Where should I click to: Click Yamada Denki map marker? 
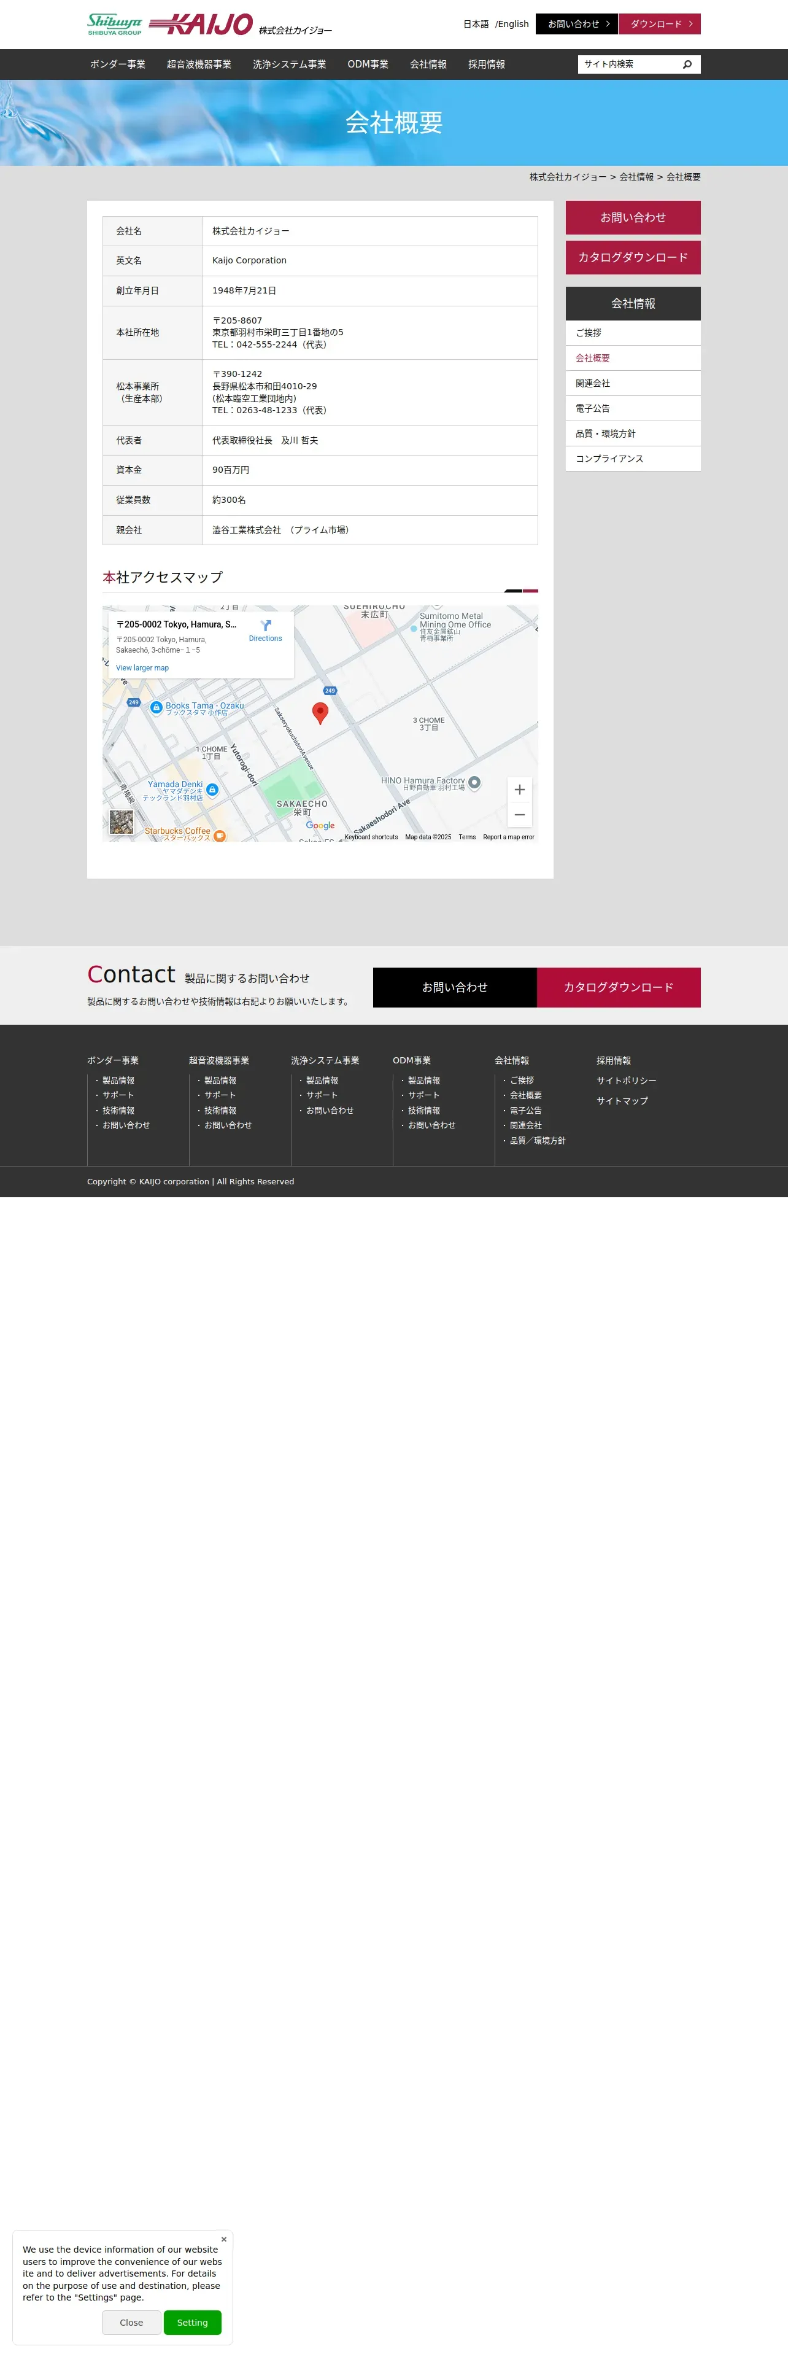212,790
